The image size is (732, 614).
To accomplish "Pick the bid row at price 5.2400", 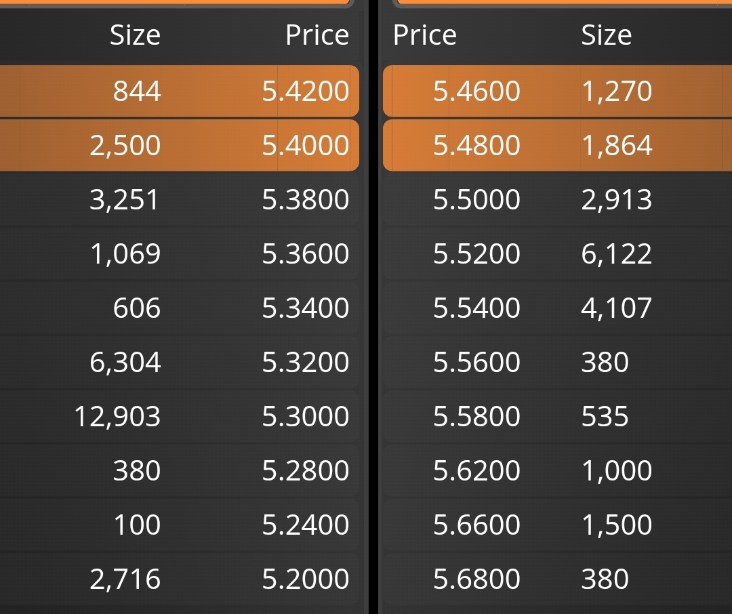I will click(x=179, y=525).
